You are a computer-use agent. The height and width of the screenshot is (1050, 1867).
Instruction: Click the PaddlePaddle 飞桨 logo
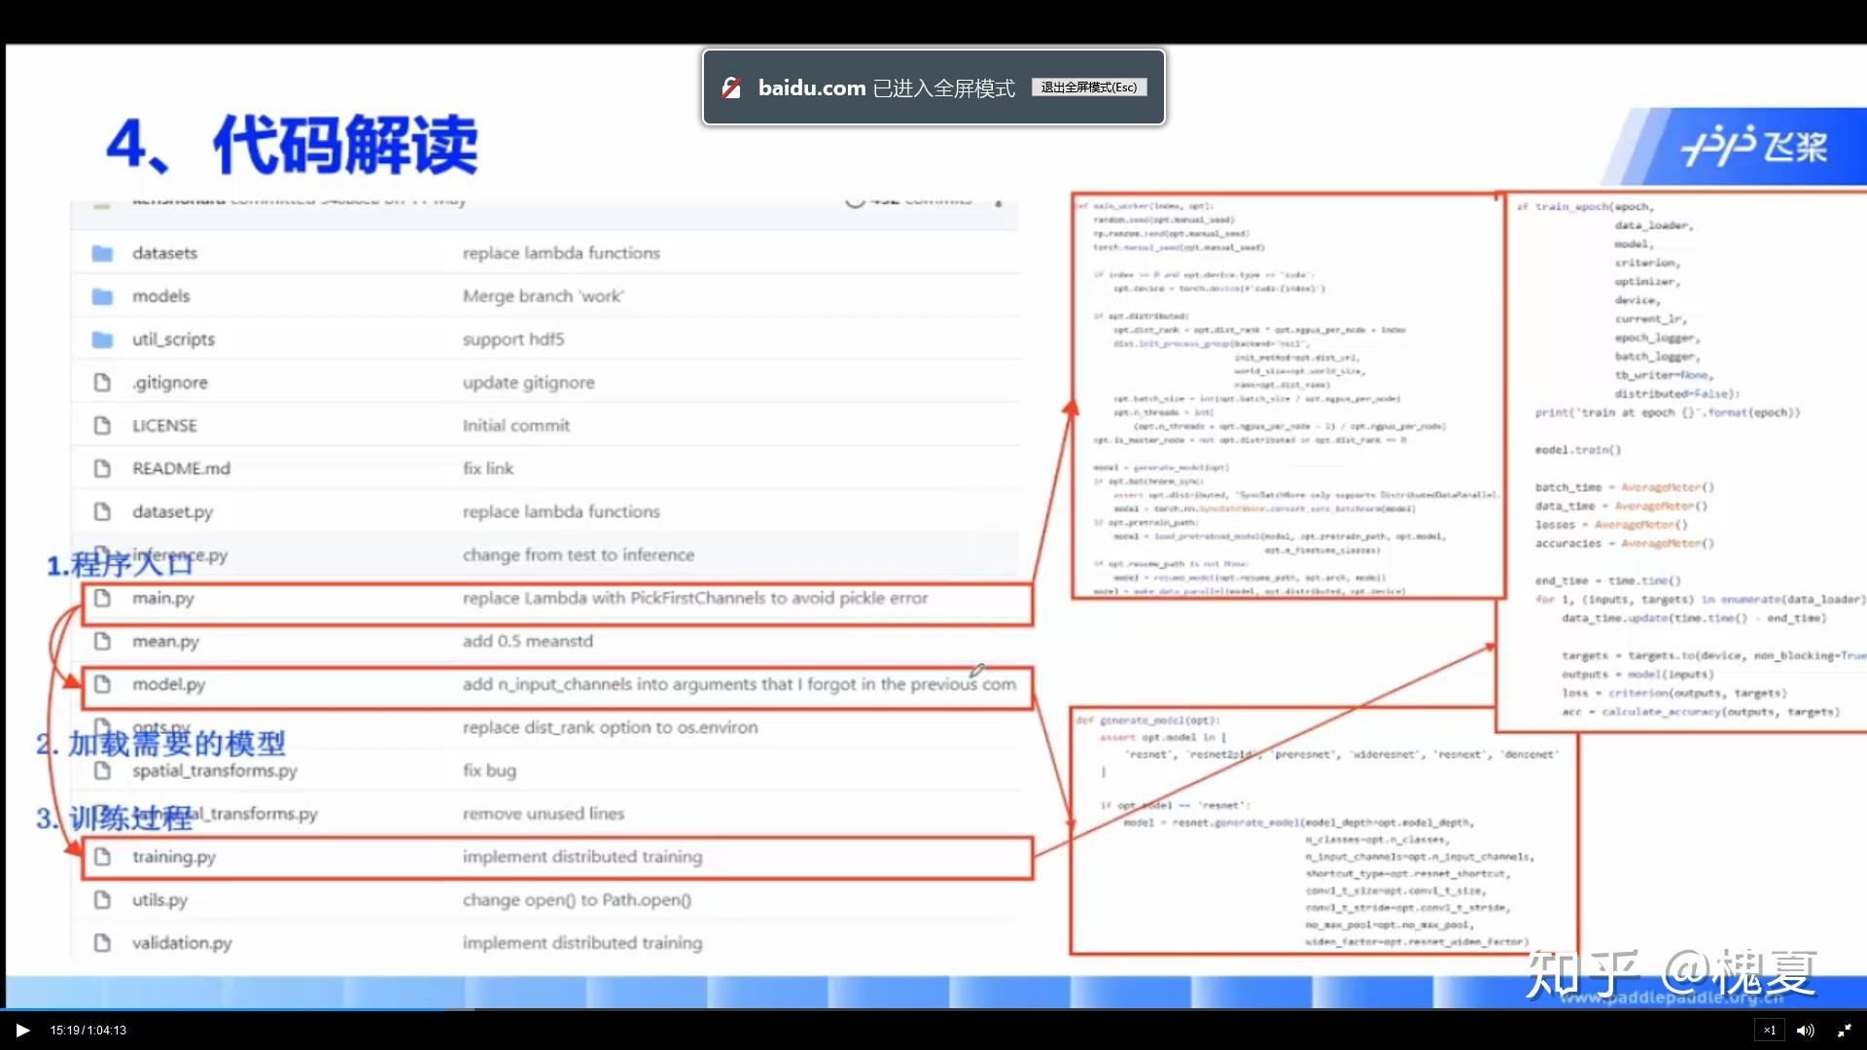coord(1754,148)
